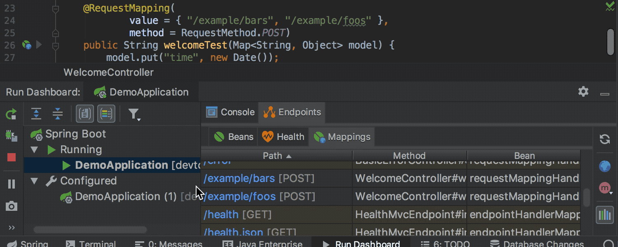Open the Run Dashboard settings gear
This screenshot has height=247, width=618.
click(x=583, y=91)
